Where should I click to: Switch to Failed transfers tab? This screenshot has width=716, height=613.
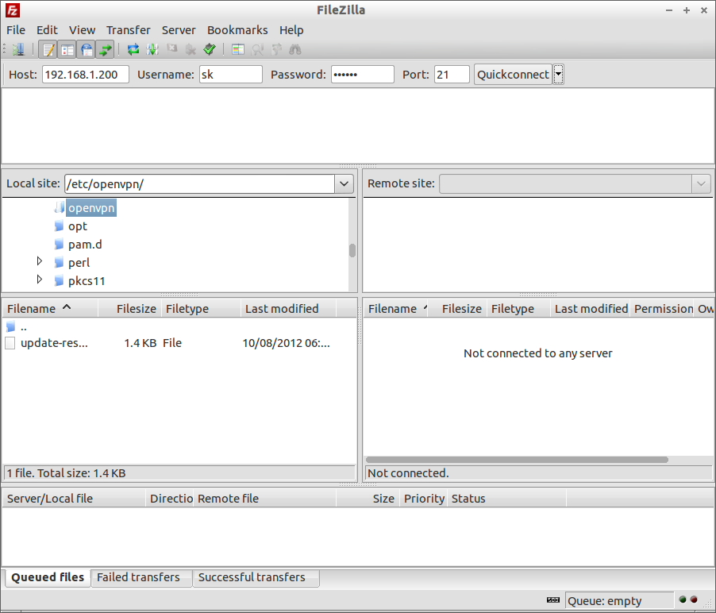(x=141, y=577)
